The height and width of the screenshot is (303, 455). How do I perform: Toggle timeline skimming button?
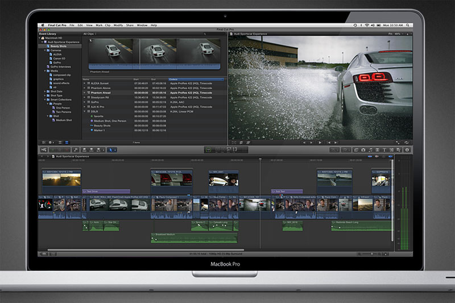[x=370, y=156]
